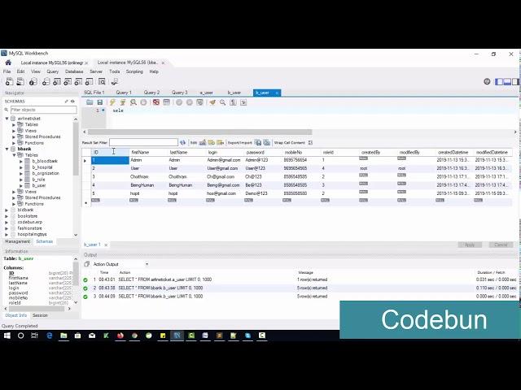
Task: Open the Scripting menu
Action: [134, 71]
